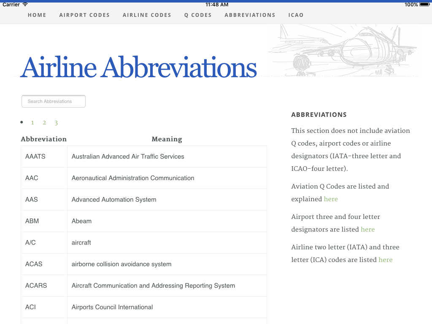The width and height of the screenshot is (432, 324).
Task: Follow the 'here' link for airport designators
Action: pyautogui.click(x=367, y=229)
